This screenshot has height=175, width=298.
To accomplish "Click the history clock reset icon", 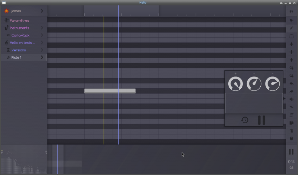I will (x=245, y=120).
